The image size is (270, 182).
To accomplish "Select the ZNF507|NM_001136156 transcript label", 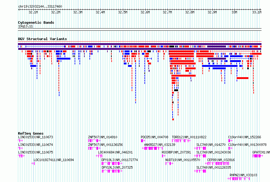I will pos(105,145).
